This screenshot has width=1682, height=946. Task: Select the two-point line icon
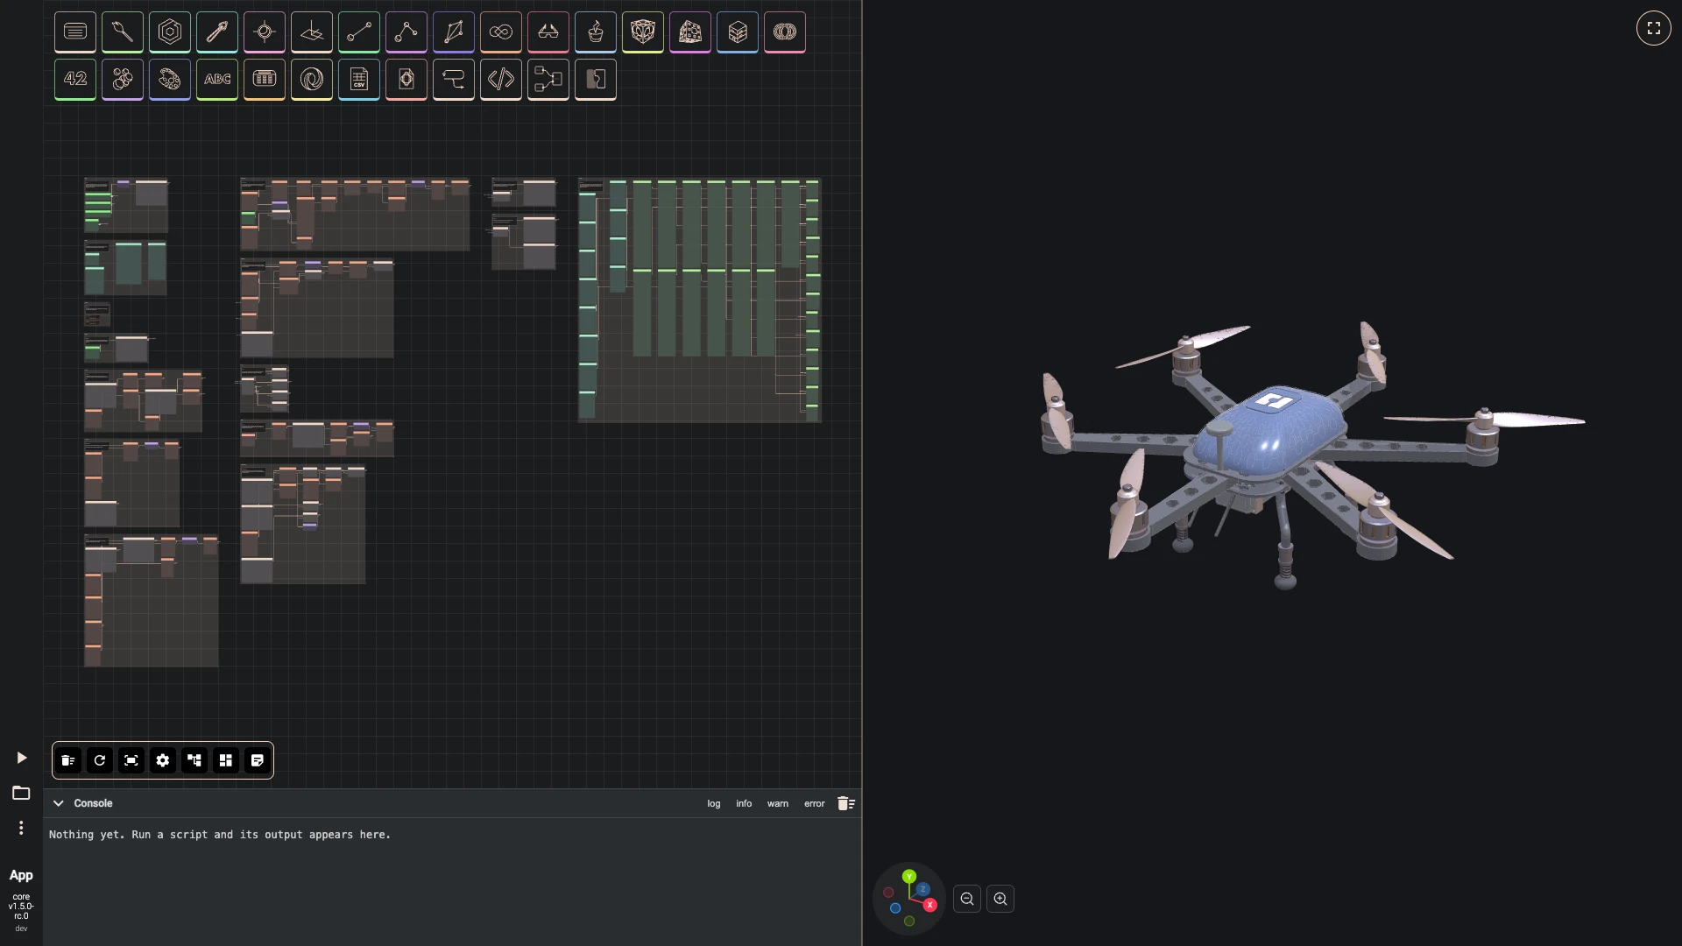(x=359, y=32)
